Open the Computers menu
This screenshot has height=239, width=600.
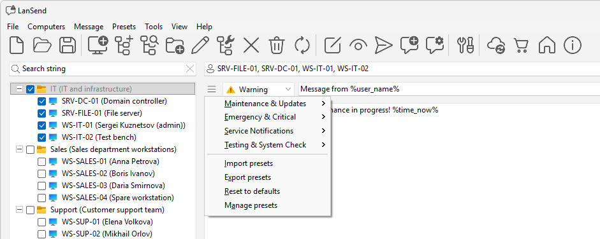(x=47, y=27)
